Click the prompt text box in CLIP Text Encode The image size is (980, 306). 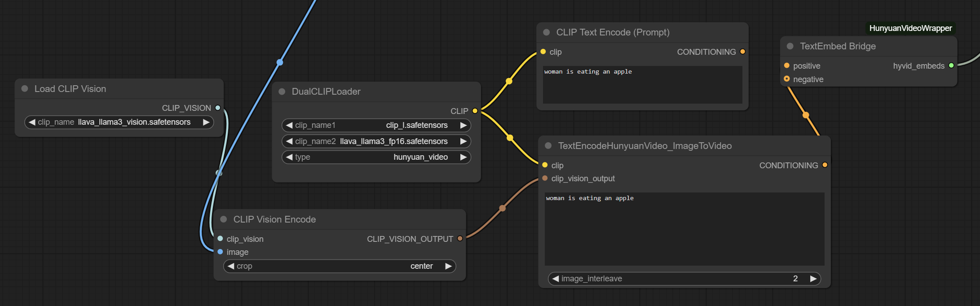pyautogui.click(x=642, y=85)
